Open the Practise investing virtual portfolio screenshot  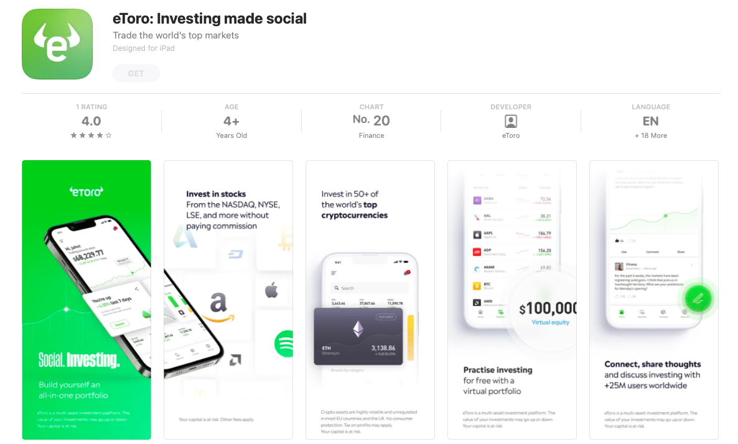point(512,300)
